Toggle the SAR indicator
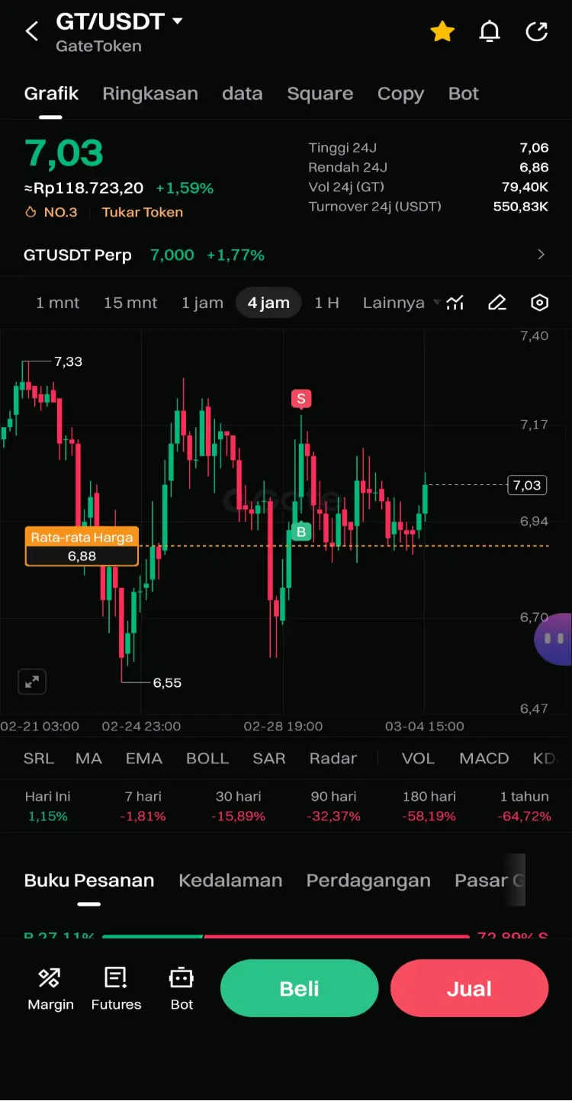This screenshot has height=1101, width=572. click(x=269, y=759)
